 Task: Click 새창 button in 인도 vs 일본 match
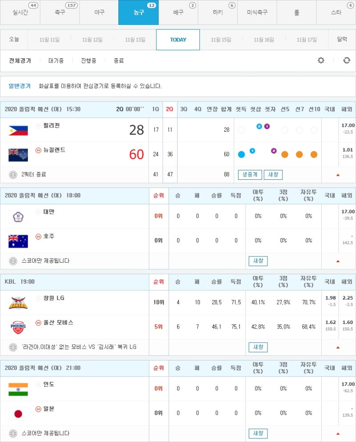point(258,434)
